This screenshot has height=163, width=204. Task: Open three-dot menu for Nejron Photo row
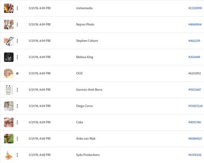coord(17,24)
